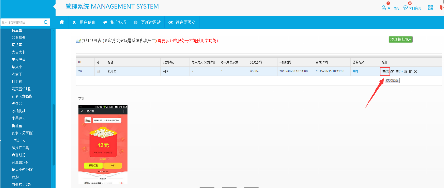
Task: Click the edit pencil icon in row 26
Action: click(x=392, y=72)
